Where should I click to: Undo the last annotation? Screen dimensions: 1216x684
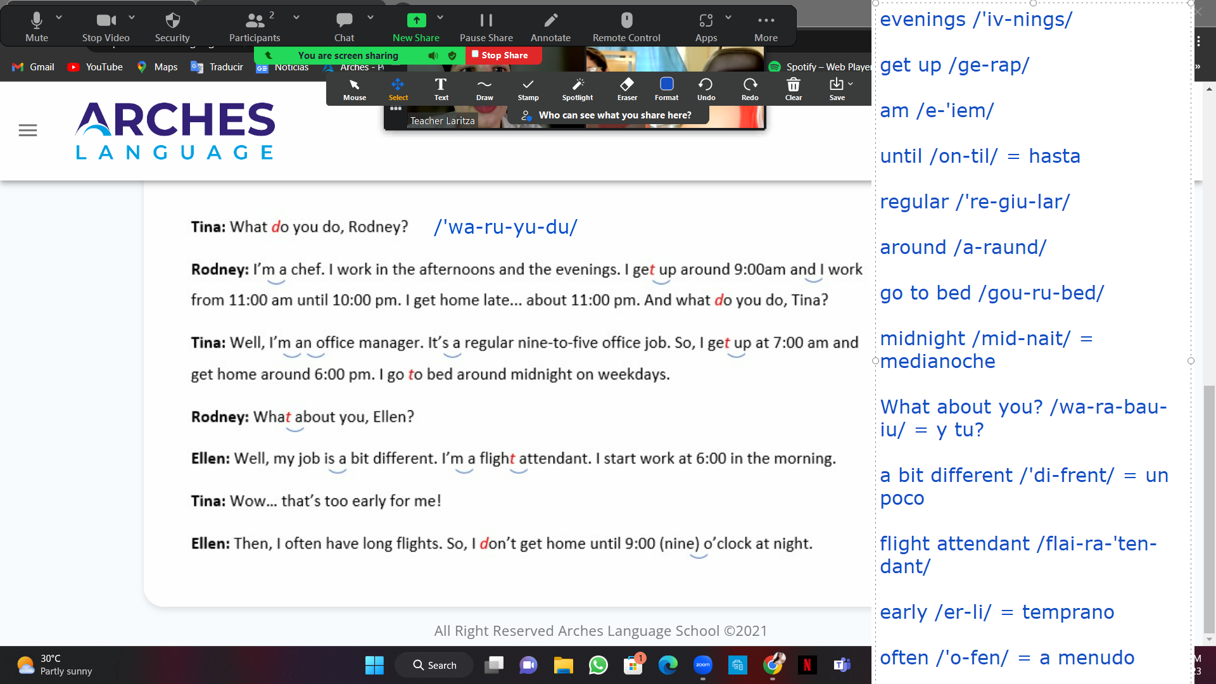coord(706,89)
